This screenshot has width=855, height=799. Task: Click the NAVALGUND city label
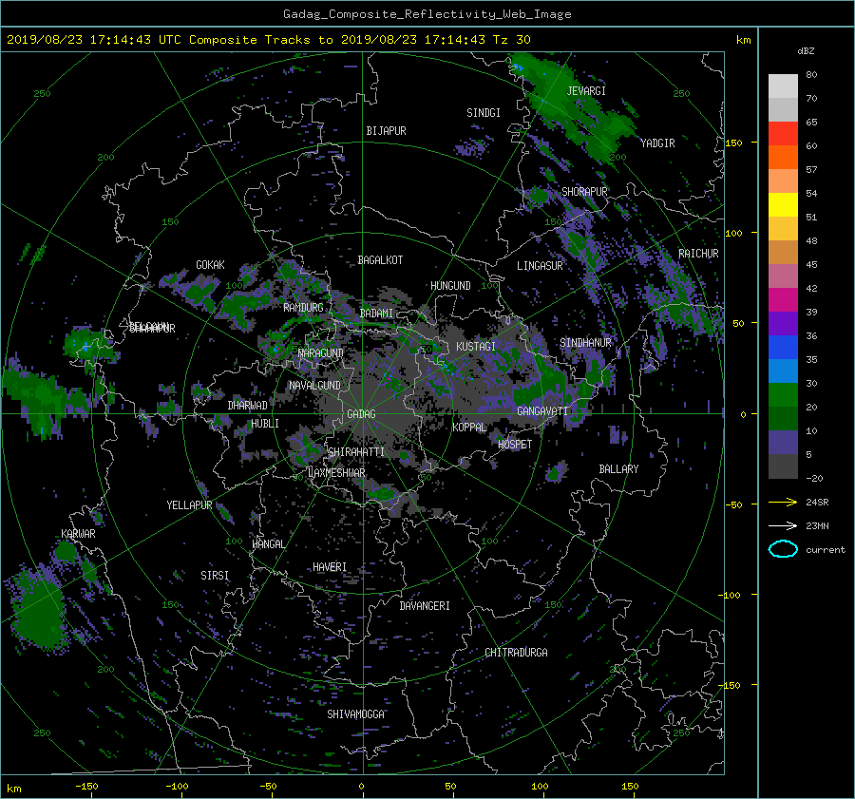[x=314, y=386]
